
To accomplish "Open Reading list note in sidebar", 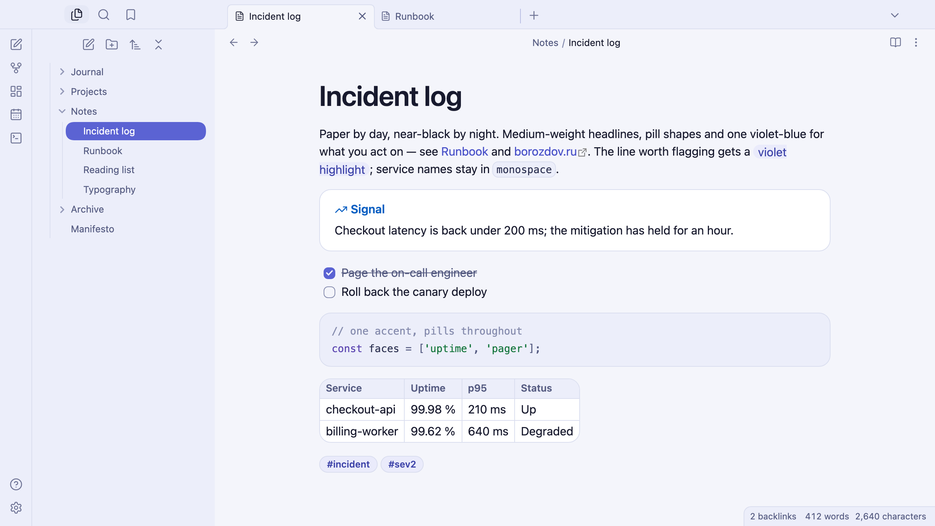I will pos(136,170).
